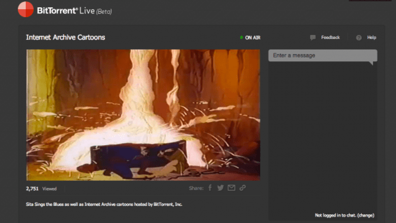Screen dimensions: 396x223
Task: Click the Not logged in to chat text
Action: tap(336, 215)
